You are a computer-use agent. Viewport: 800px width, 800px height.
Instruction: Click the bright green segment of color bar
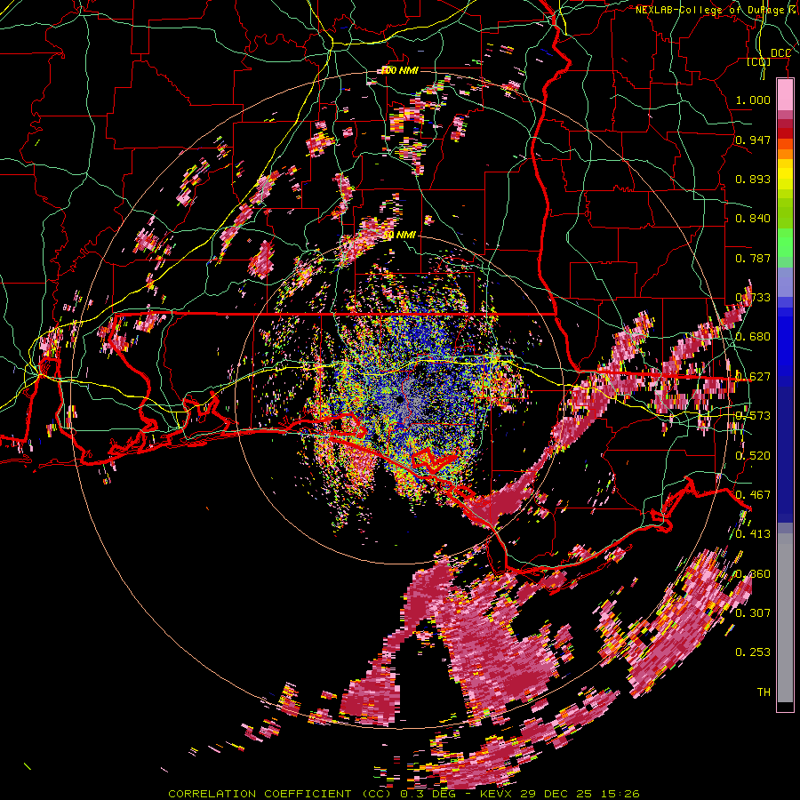point(785,243)
